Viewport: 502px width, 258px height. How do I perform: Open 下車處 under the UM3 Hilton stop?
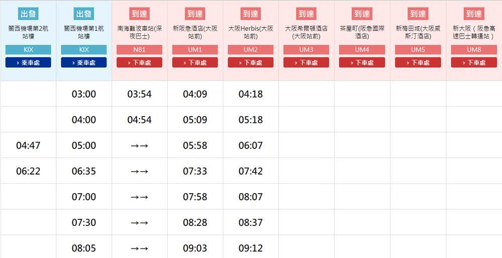[306, 62]
